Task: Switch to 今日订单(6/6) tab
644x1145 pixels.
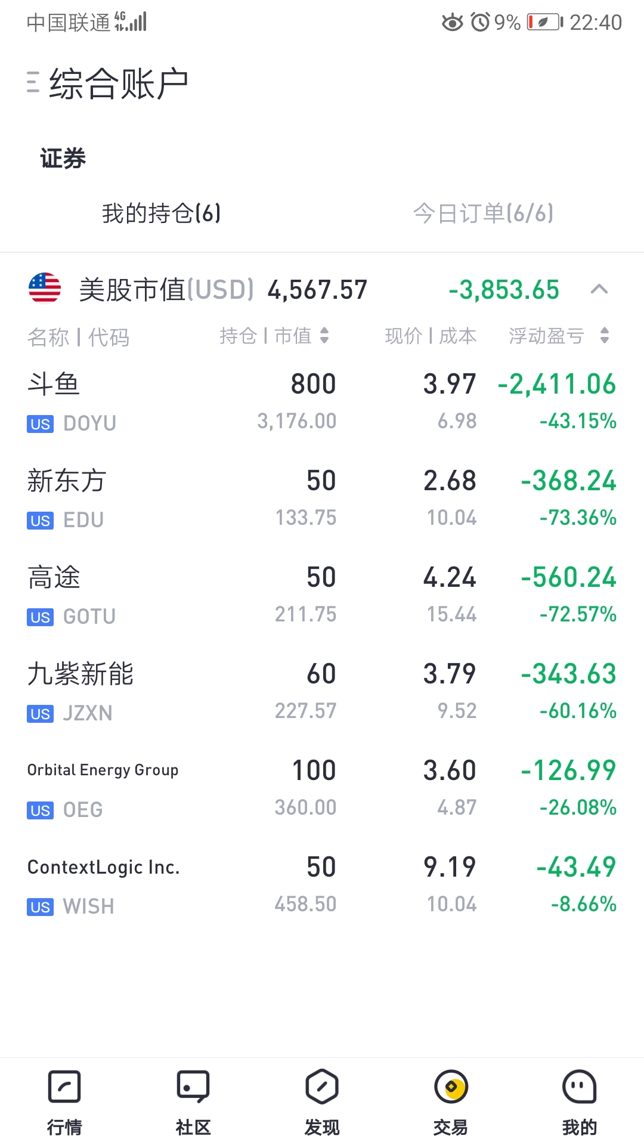Action: pyautogui.click(x=483, y=213)
